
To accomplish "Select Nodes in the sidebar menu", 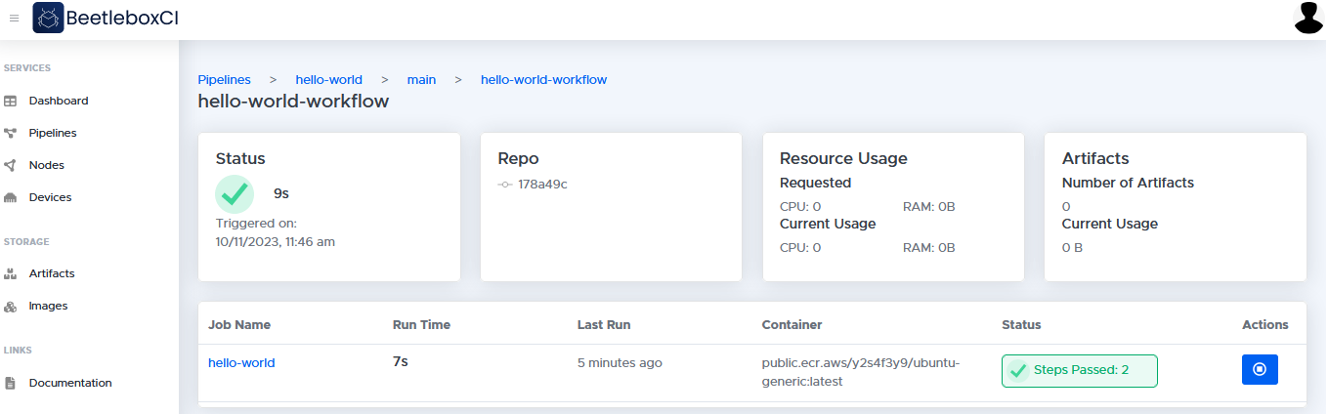I will coord(47,165).
